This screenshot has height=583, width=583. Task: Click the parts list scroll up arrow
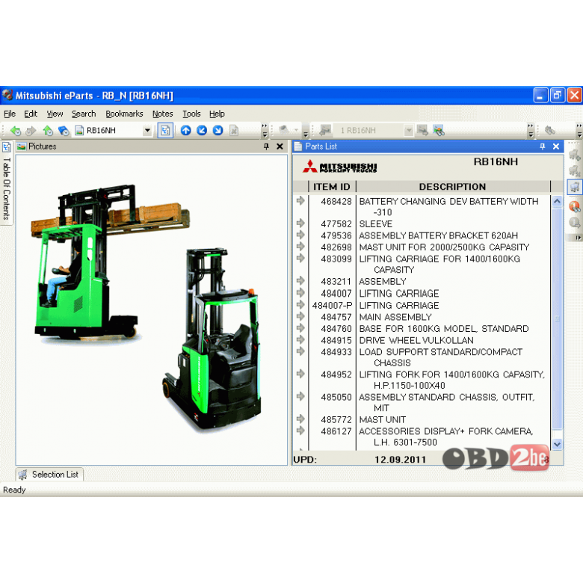coord(557,202)
